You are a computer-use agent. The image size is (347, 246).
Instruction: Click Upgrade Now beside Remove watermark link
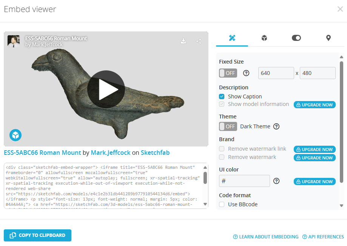[315, 149]
